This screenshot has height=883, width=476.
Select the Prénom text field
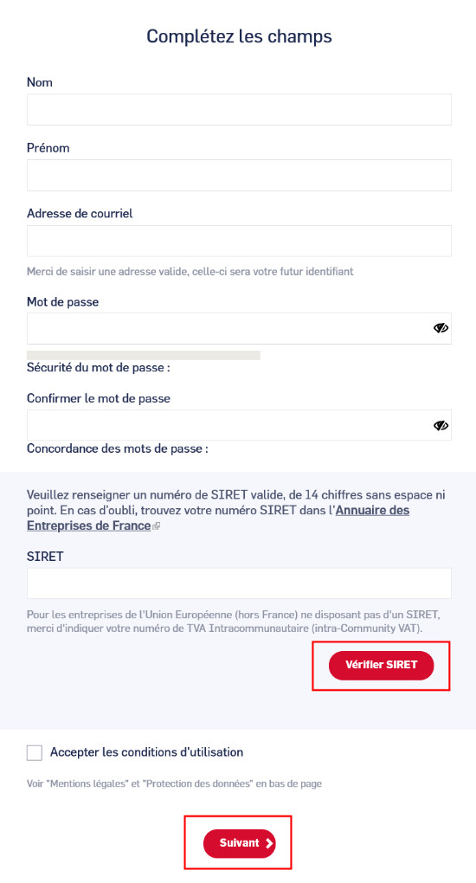click(239, 175)
